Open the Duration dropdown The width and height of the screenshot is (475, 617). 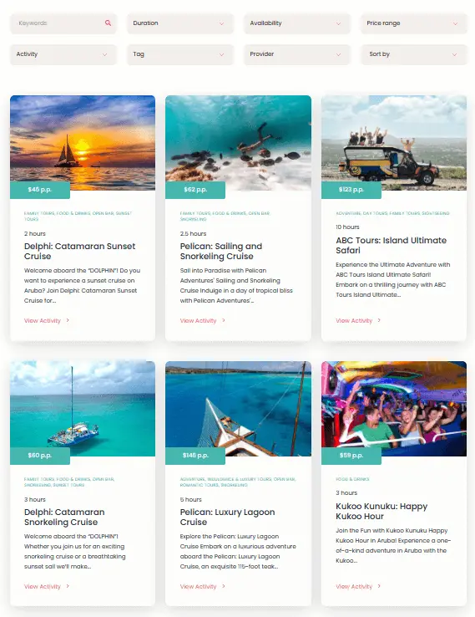[180, 23]
